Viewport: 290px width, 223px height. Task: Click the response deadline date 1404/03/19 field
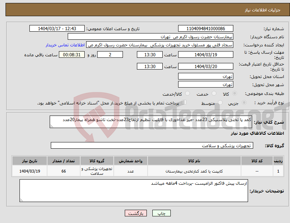coord(205,55)
